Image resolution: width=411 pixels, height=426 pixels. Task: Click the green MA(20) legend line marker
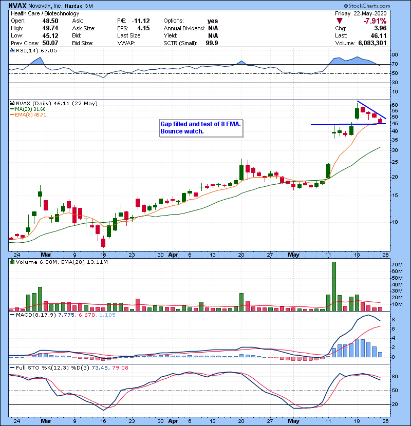[12, 109]
